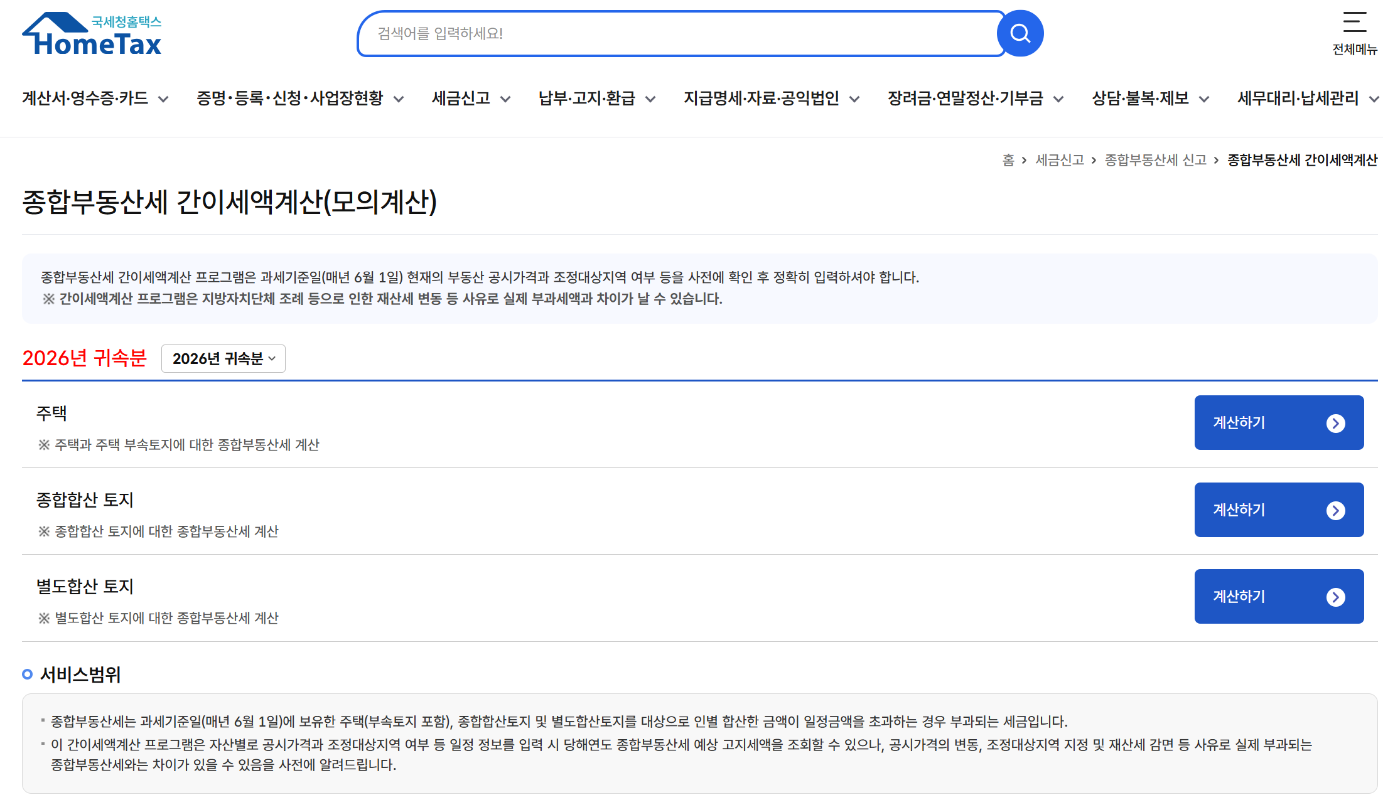The image size is (1383, 795).
Task: Click 종합부동산세 간이세액계산 breadcrumb item
Action: click(x=1303, y=160)
